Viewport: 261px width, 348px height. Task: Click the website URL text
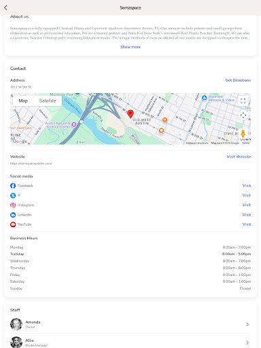31,163
